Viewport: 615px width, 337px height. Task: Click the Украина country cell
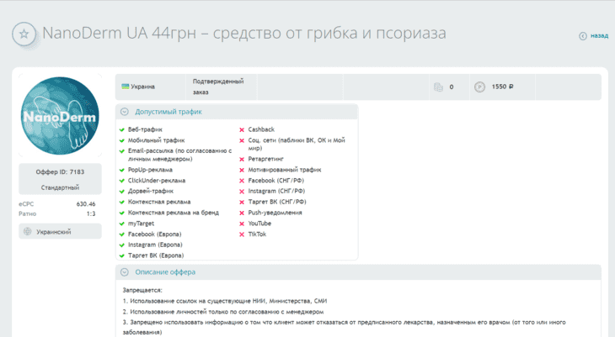[x=151, y=87]
